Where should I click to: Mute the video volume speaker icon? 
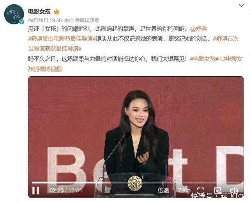pyautogui.click(x=234, y=191)
